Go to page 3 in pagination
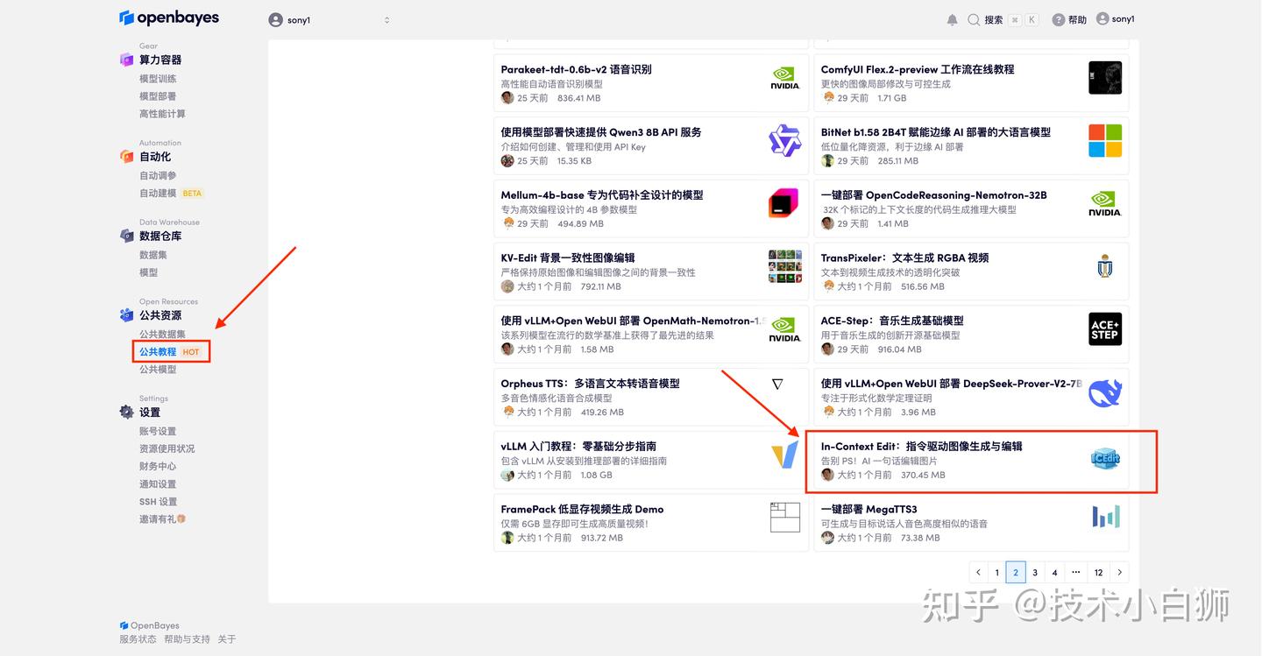The width and height of the screenshot is (1262, 656). [1034, 571]
